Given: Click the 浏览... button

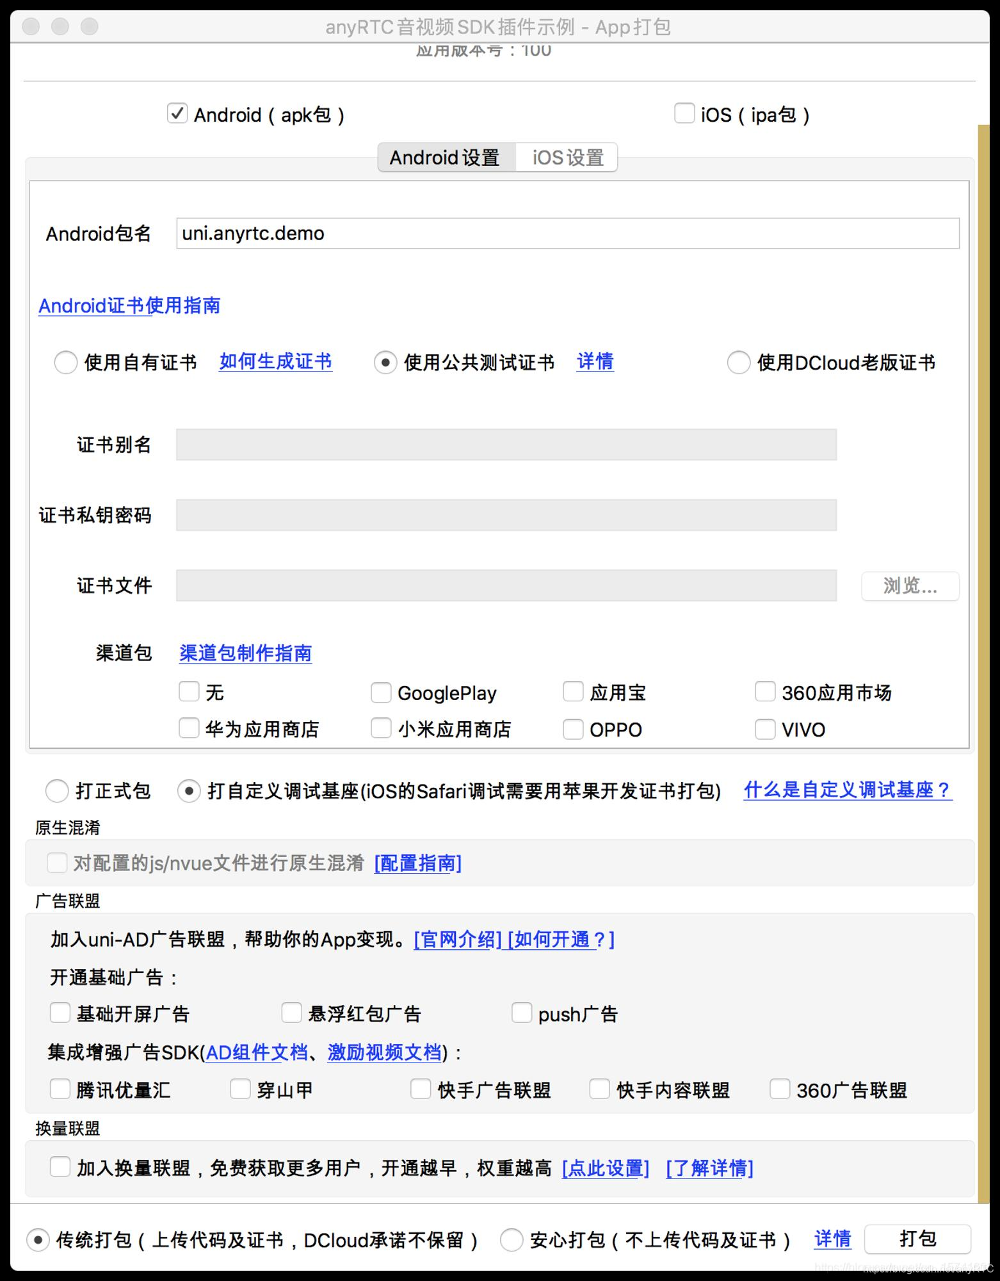Looking at the screenshot, I should click(910, 586).
